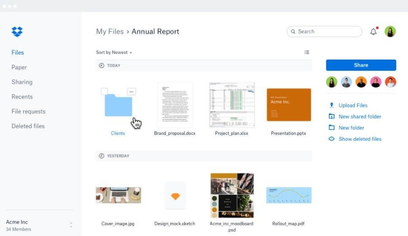The image size is (408, 236).
Task: Open the notifications bell
Action: click(x=374, y=32)
